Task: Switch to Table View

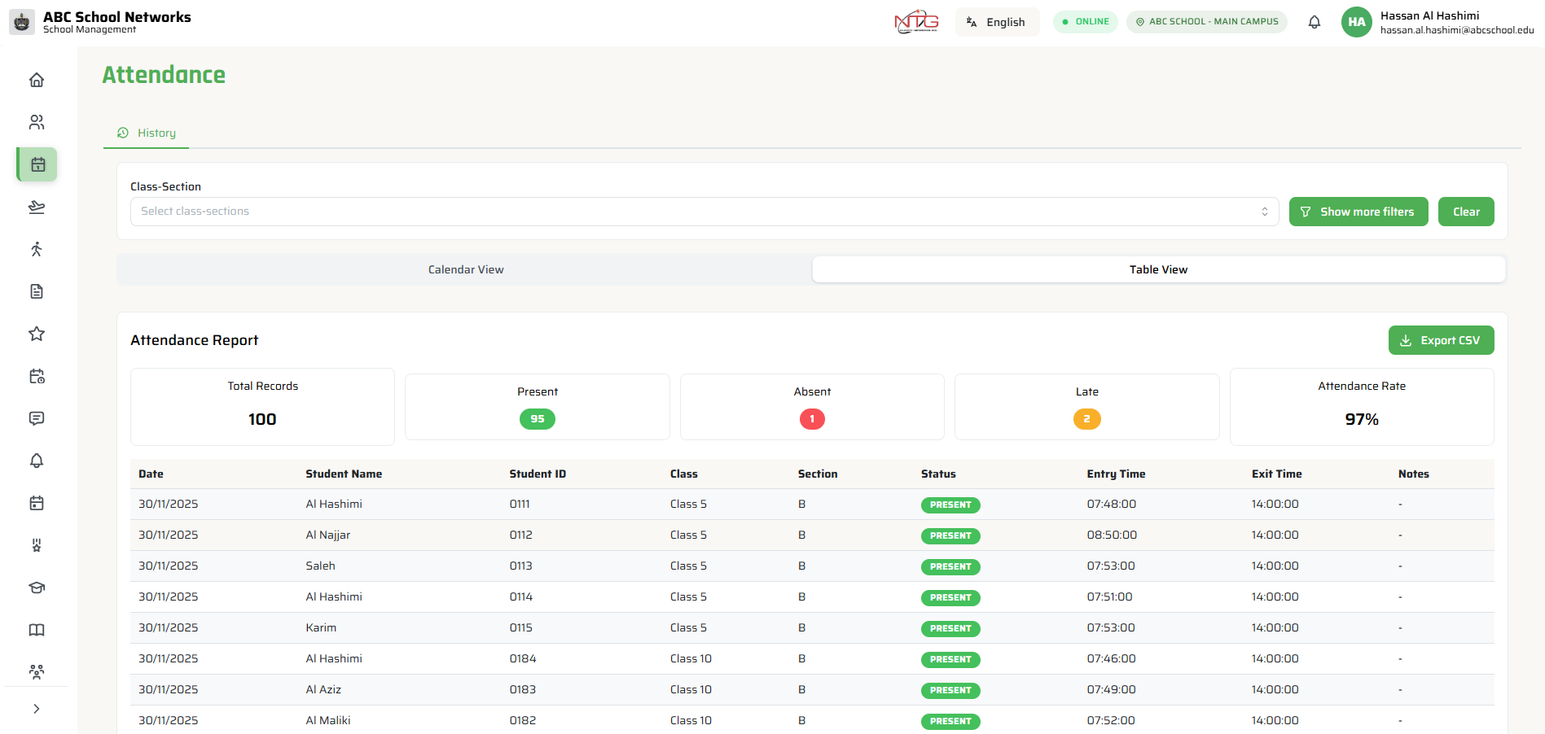Action: [1157, 269]
